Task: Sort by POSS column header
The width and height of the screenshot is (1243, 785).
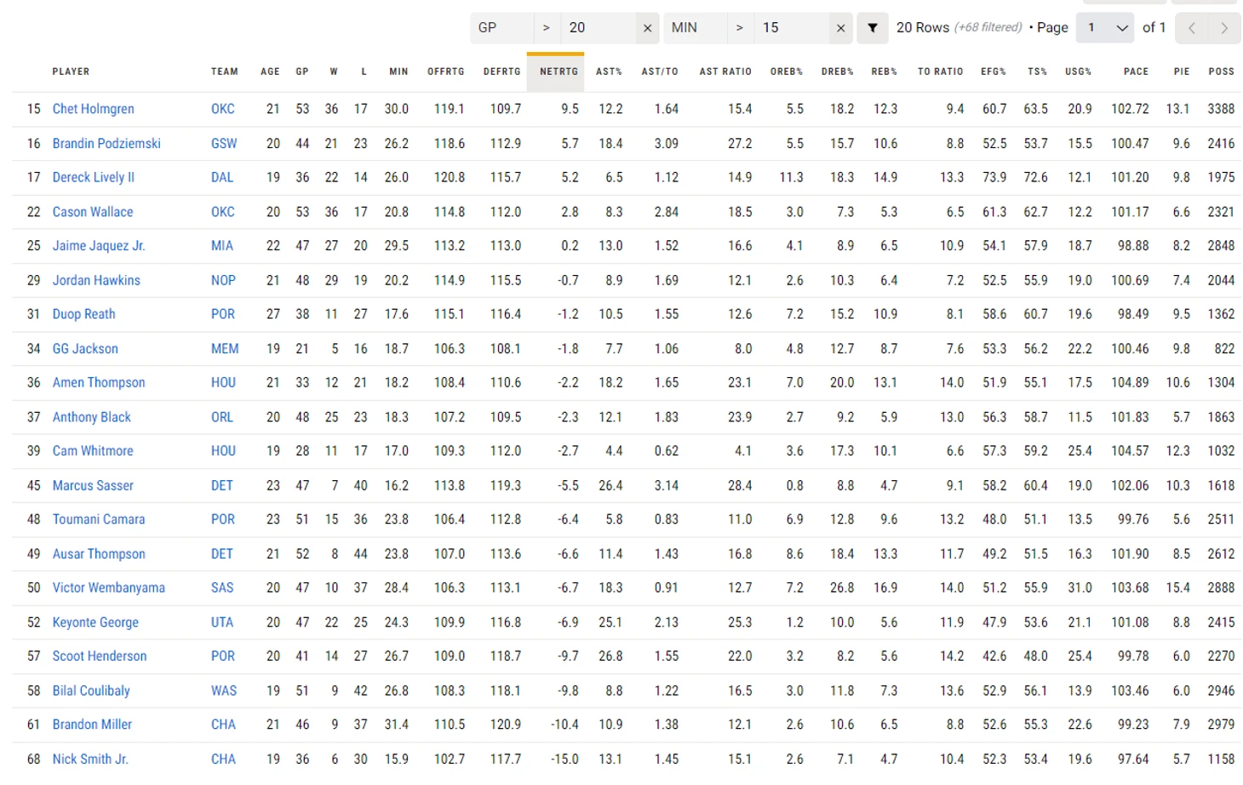Action: (x=1221, y=72)
